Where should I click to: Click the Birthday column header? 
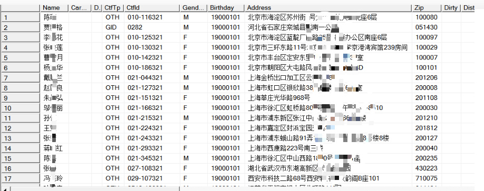[226, 8]
